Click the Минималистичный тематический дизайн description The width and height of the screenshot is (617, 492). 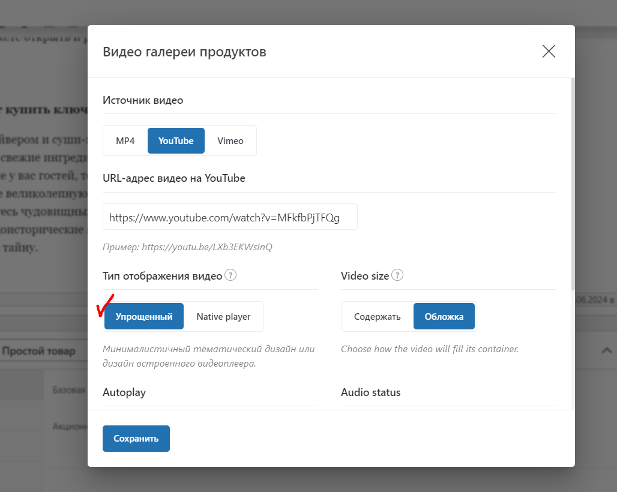point(208,356)
